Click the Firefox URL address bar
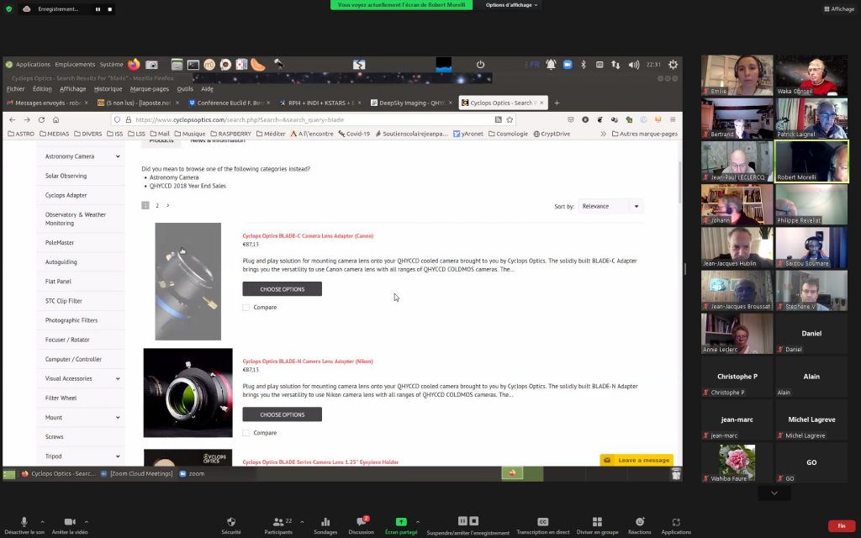The width and height of the screenshot is (861, 538). pos(313,119)
